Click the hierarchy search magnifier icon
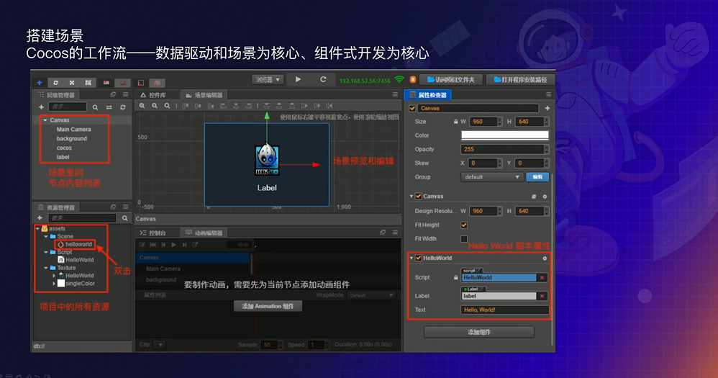718x378 pixels. point(95,107)
